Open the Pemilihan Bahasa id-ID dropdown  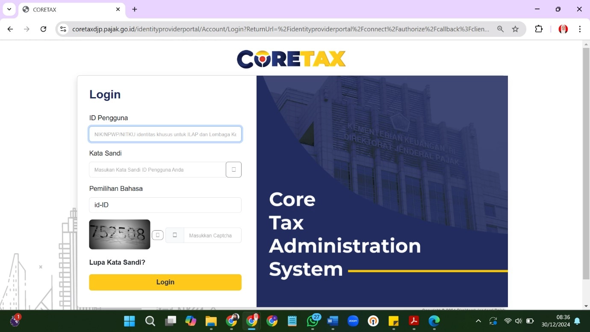(x=165, y=205)
